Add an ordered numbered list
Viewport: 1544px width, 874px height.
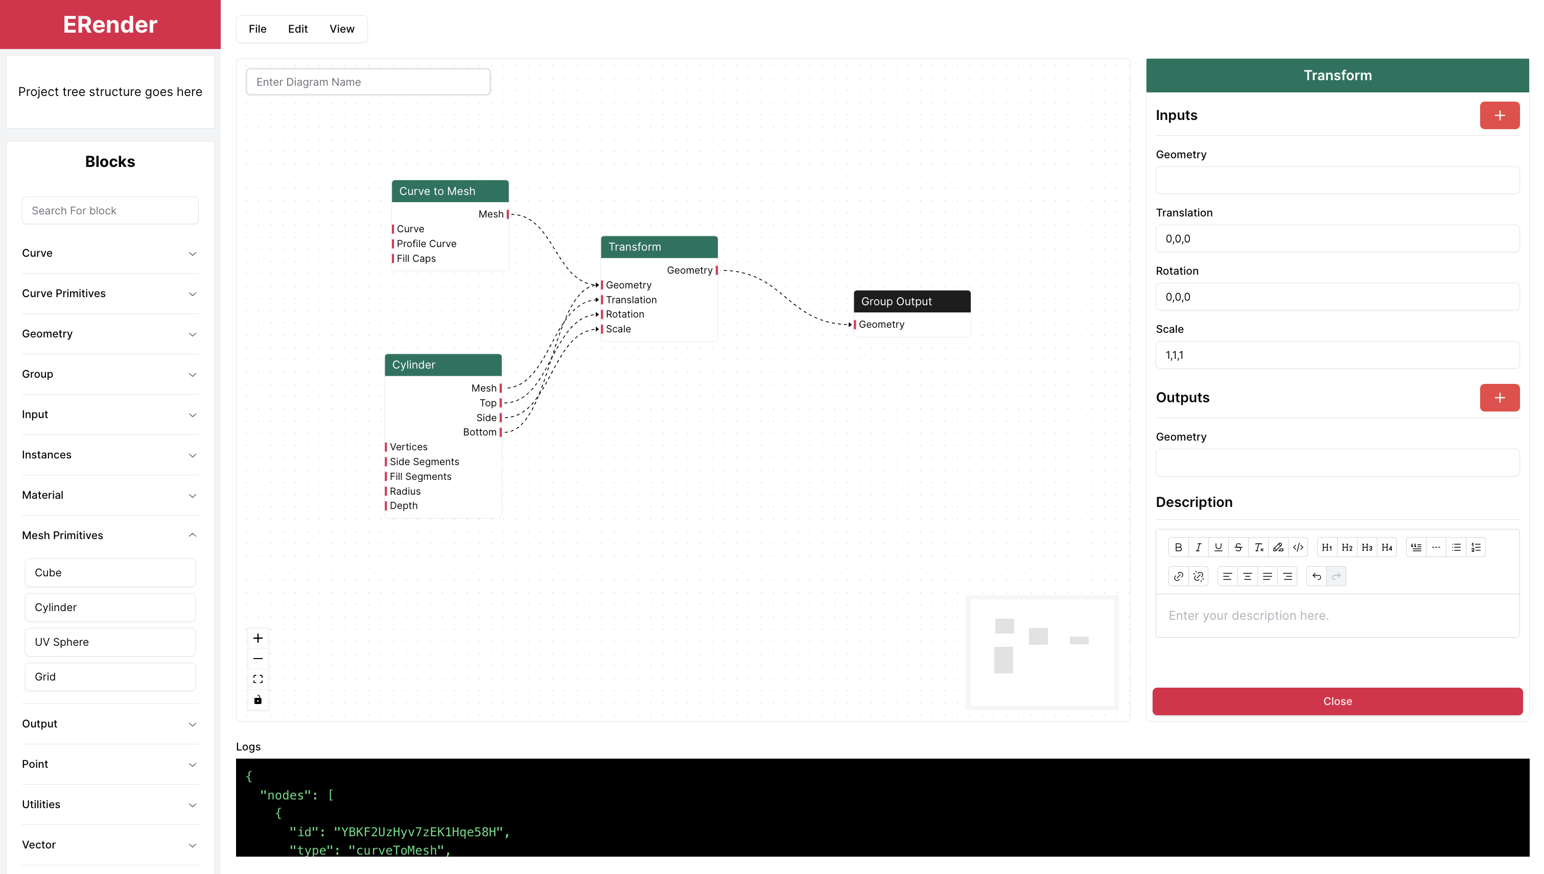click(1476, 547)
